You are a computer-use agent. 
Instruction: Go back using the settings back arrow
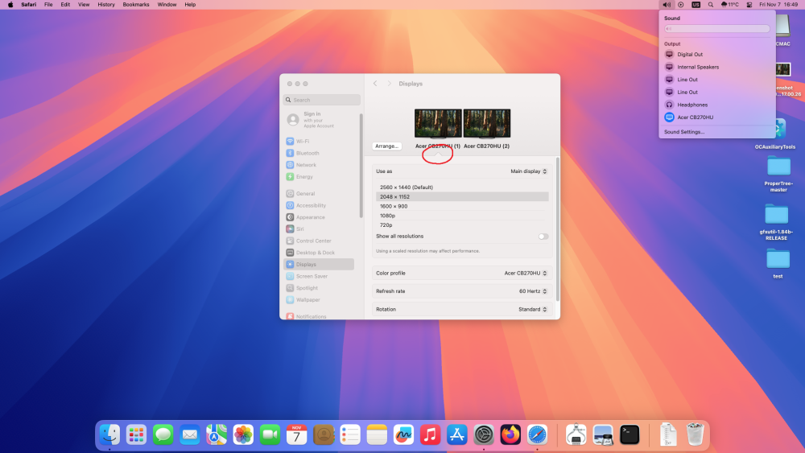coord(375,84)
